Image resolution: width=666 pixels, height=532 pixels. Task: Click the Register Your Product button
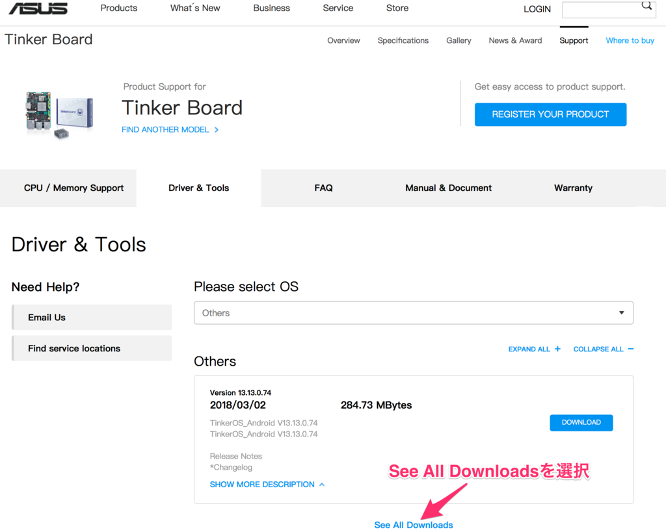pyautogui.click(x=550, y=114)
